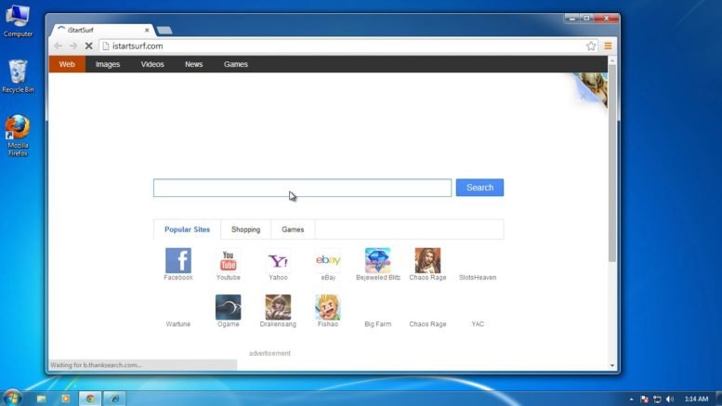Open Windows Media Player from taskbar

coord(65,399)
